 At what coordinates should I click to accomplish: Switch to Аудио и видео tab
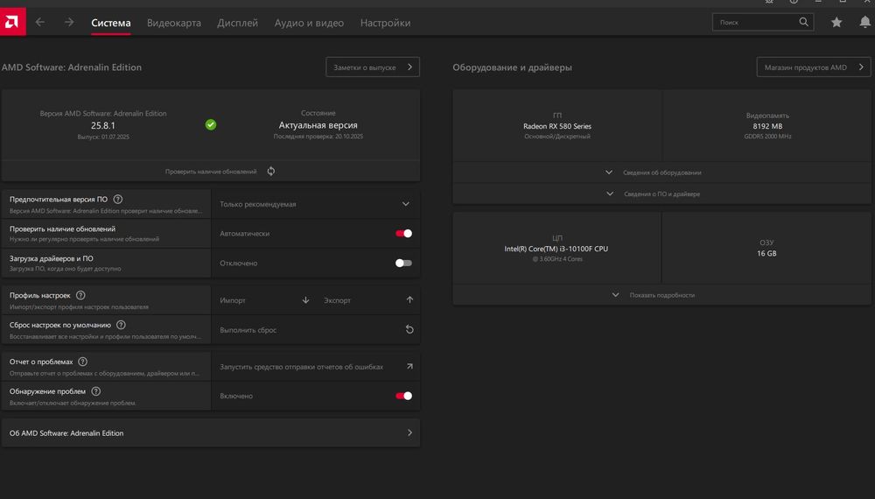tap(309, 23)
